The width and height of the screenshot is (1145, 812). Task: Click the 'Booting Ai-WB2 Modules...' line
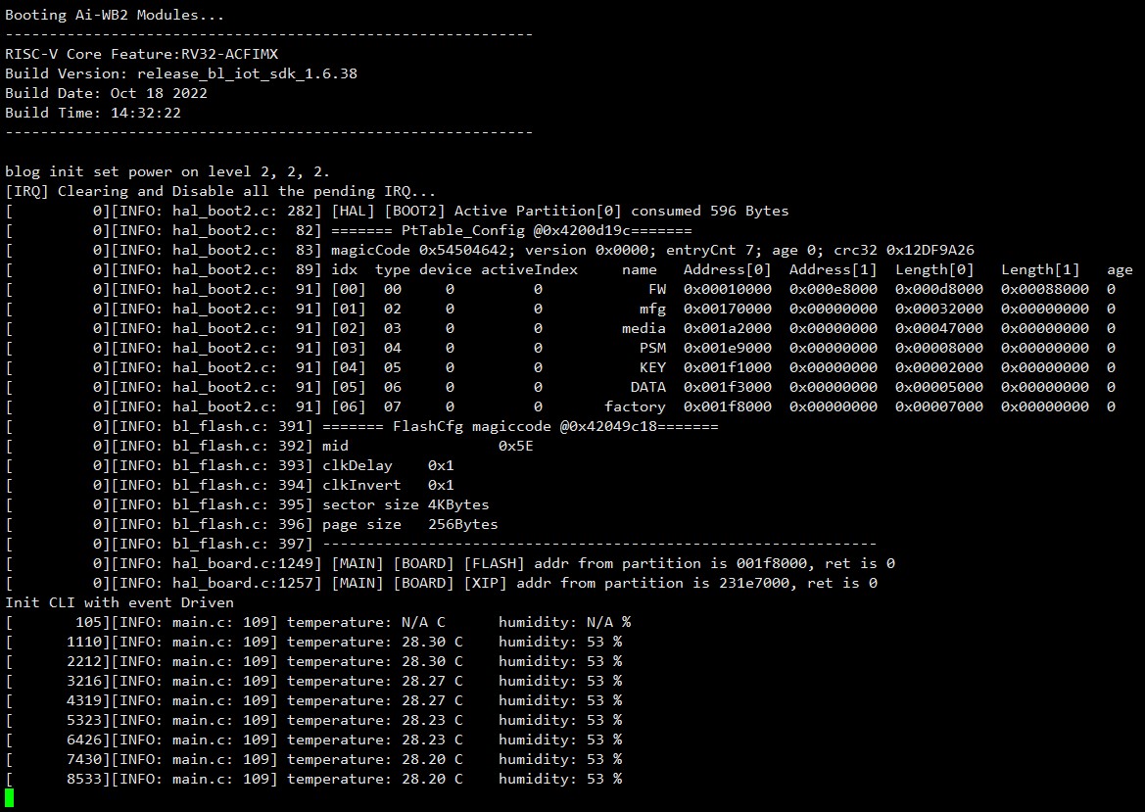[115, 15]
